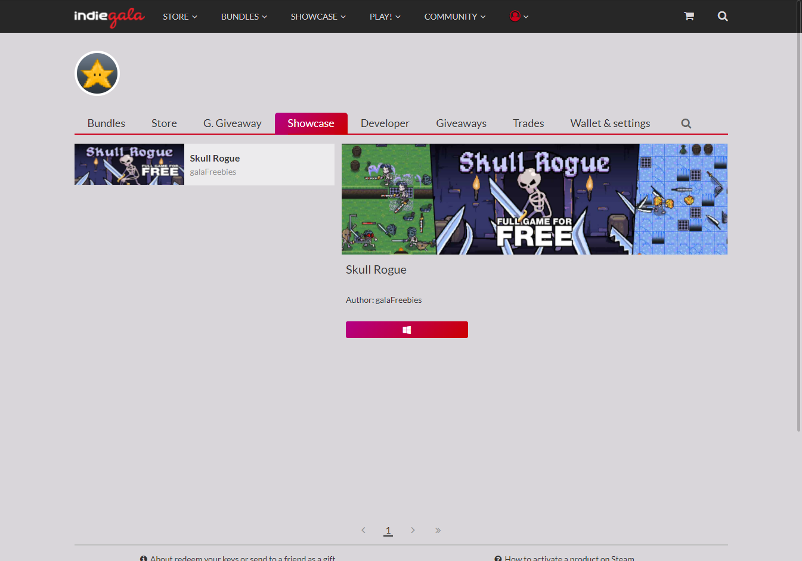Jump to last page double arrow
The image size is (802, 561).
point(438,530)
